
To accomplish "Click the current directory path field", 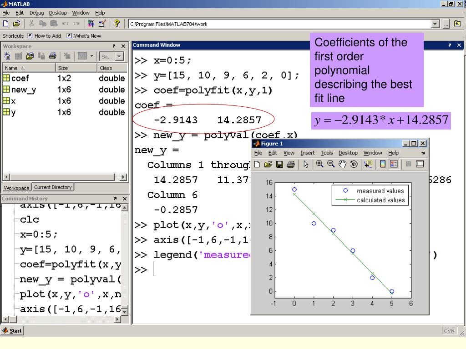I will pyautogui.click(x=280, y=24).
